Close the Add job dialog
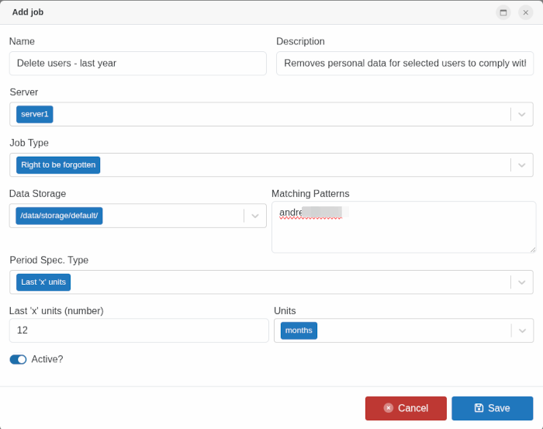This screenshot has height=429, width=543. pos(525,12)
